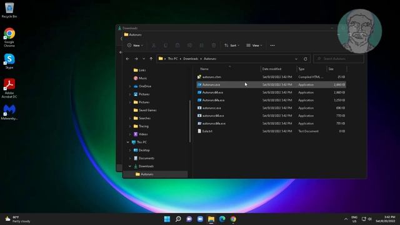Open the Google Chrome desktop shortcut
Screen dimensions: 400x225
point(9,37)
